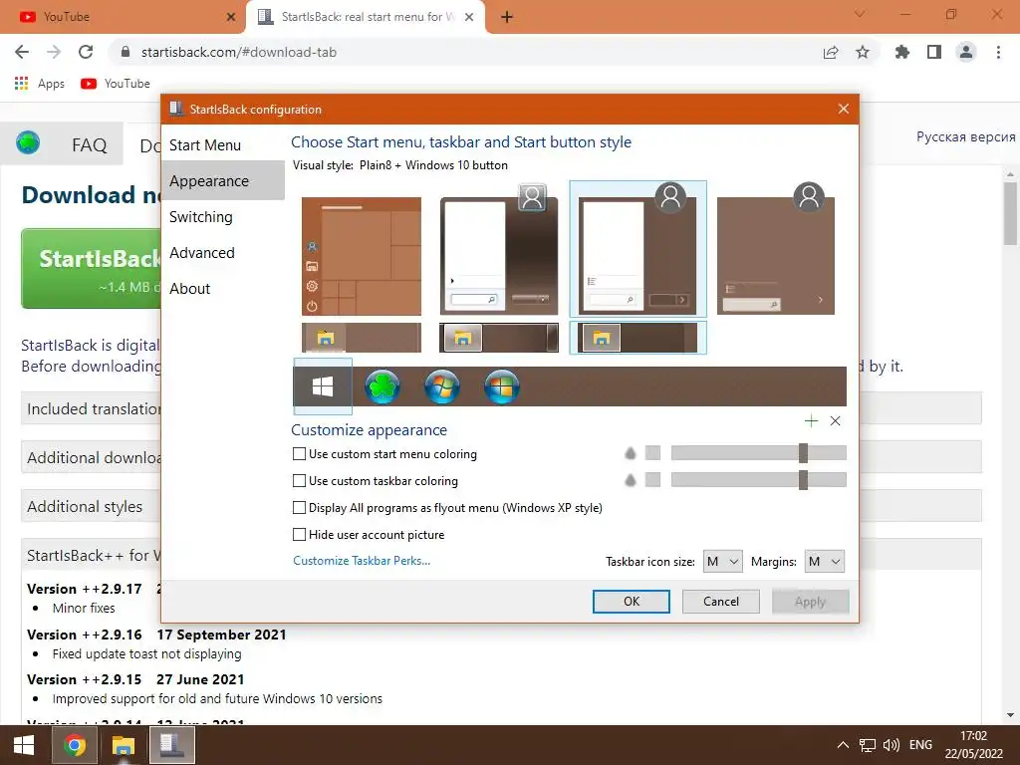Screen dimensions: 1020x765
Task: Select the Plain8 start menu style
Action: (637, 250)
